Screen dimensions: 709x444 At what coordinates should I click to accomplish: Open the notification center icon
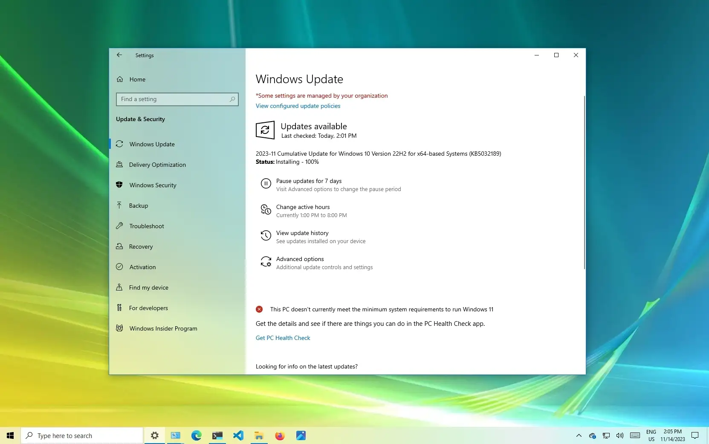[695, 435]
